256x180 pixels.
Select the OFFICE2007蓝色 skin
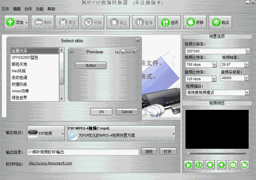pos(35,57)
